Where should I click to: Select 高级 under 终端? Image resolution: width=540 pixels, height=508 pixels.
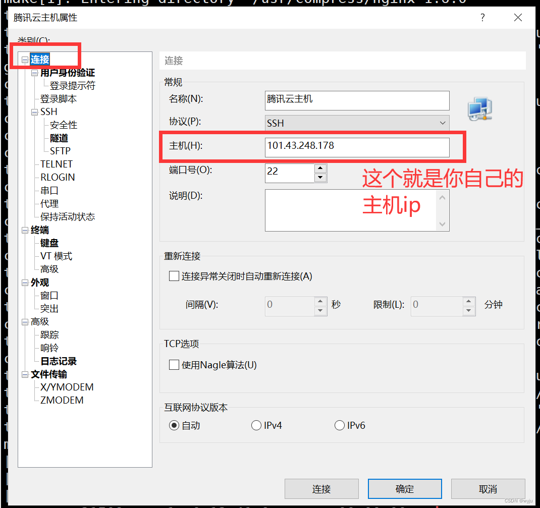click(49, 269)
